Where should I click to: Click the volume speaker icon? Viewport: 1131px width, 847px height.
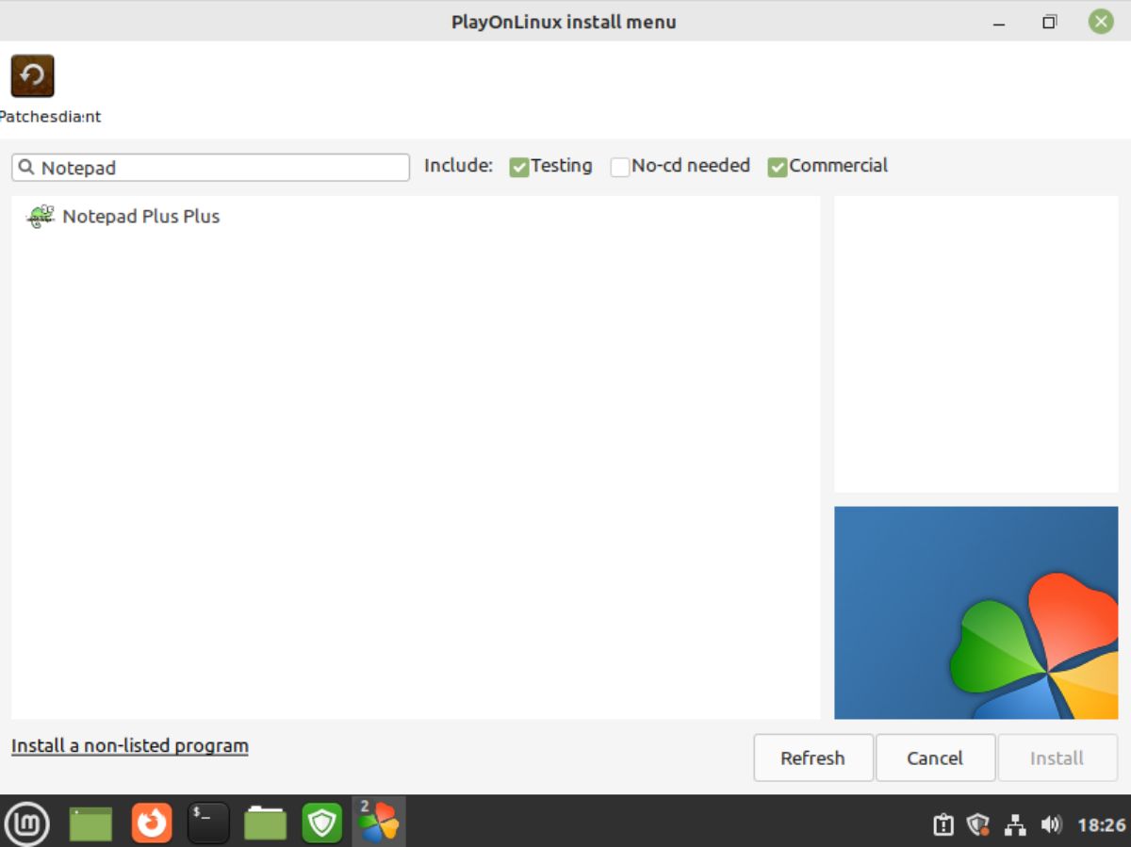pyautogui.click(x=1053, y=823)
